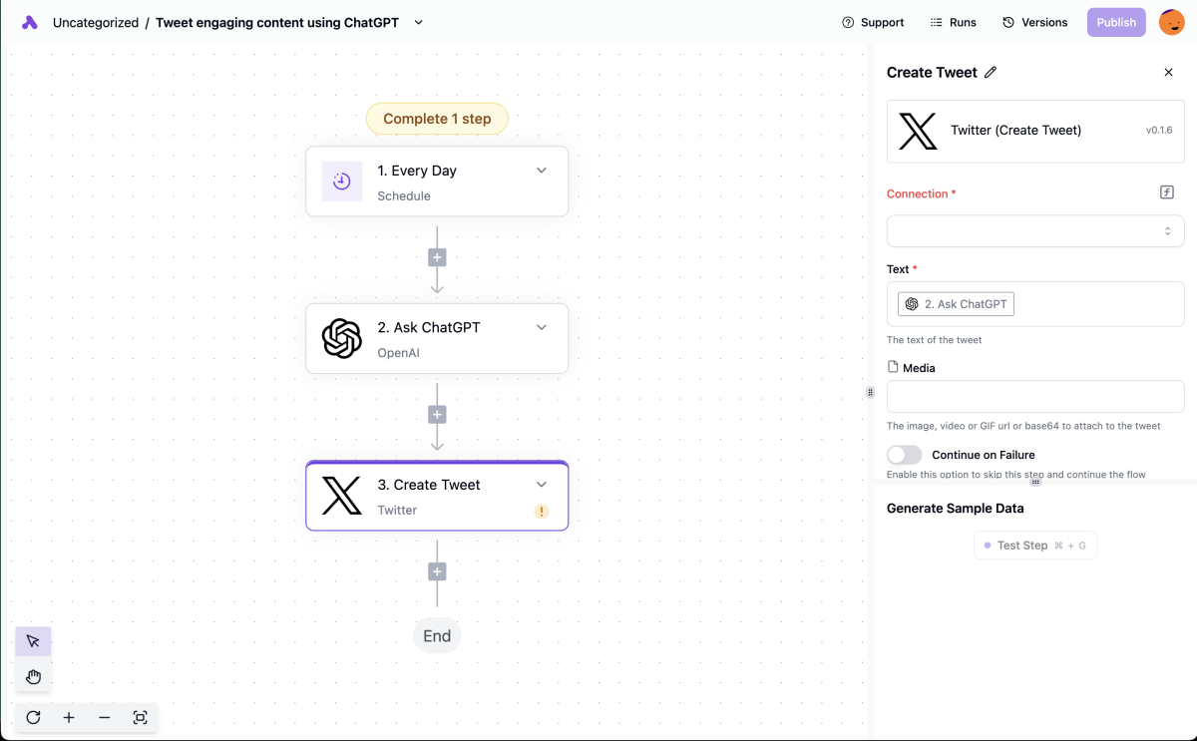Open Support
Screen dimensions: 1197x741
pos(873,22)
